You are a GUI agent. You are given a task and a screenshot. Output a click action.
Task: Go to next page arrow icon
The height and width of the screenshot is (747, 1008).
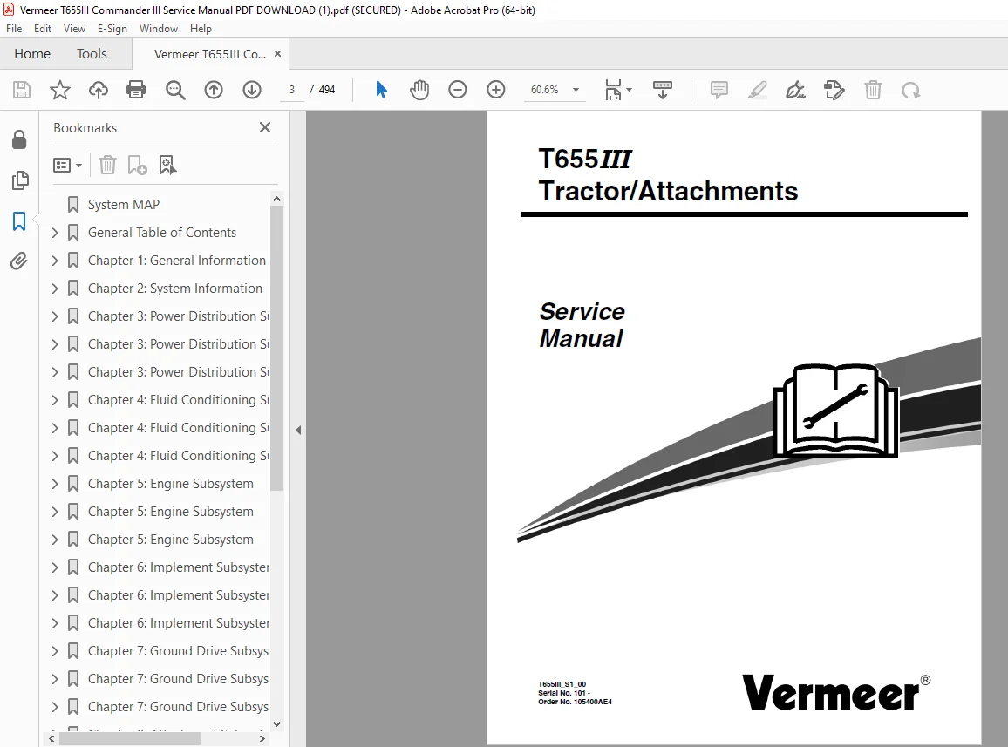252,90
